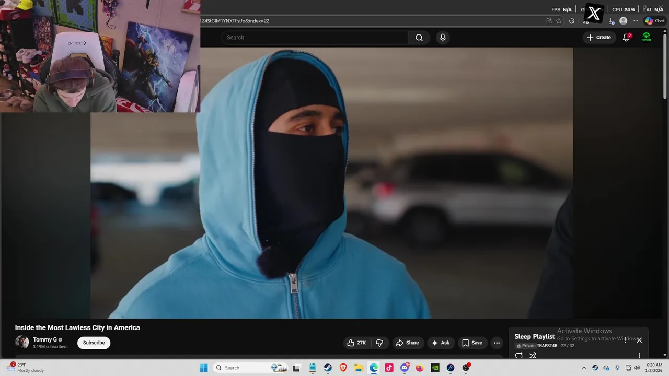
Task: Open the YouTube account avatar menu
Action: [x=647, y=38]
